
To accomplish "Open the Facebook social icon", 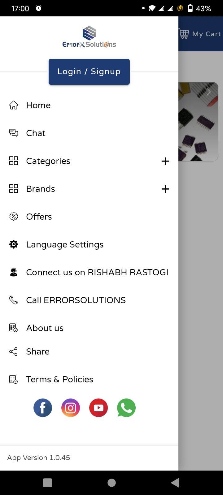I will click(43, 408).
